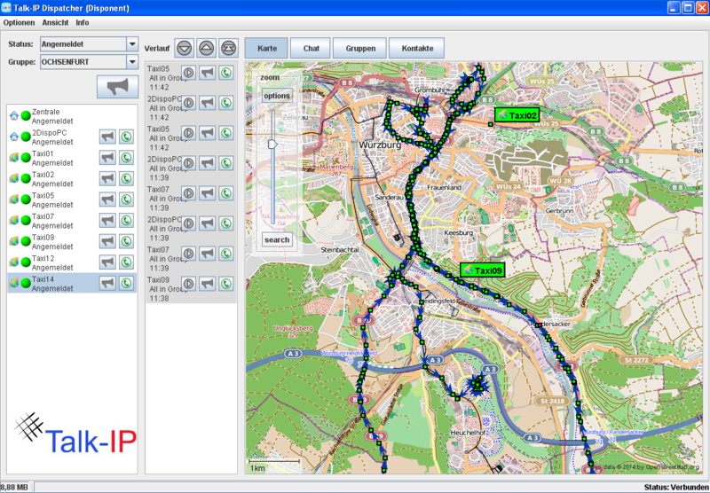Call Taxi07 contact with phone icon
The height and width of the screenshot is (493, 710).
(x=126, y=220)
